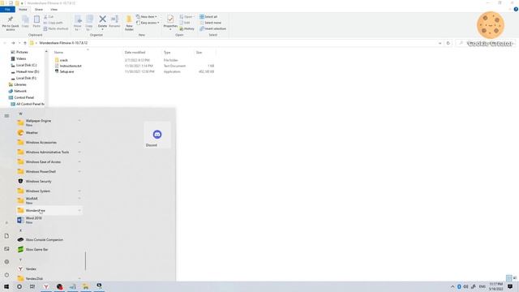Image resolution: width=519 pixels, height=292 pixels.
Task: Click the Start menu hamburger expand icon
Action: (6, 116)
